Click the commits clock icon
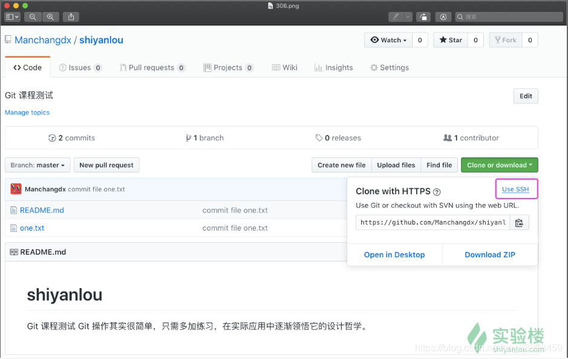Viewport: 568px width, 359px height. click(x=52, y=138)
